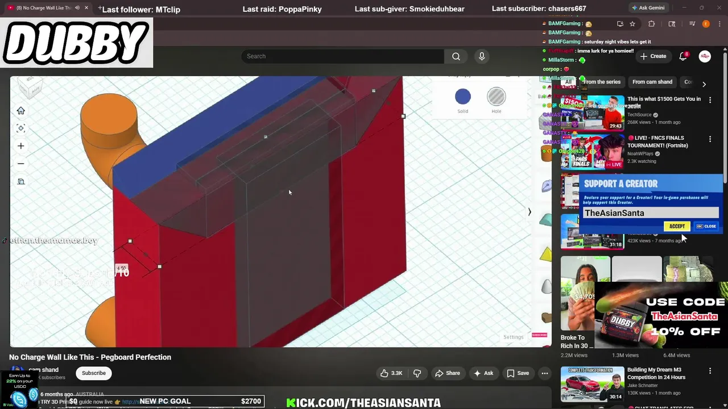Collapse the shapes panel chevron arrow
The height and width of the screenshot is (409, 728).
[x=529, y=212]
